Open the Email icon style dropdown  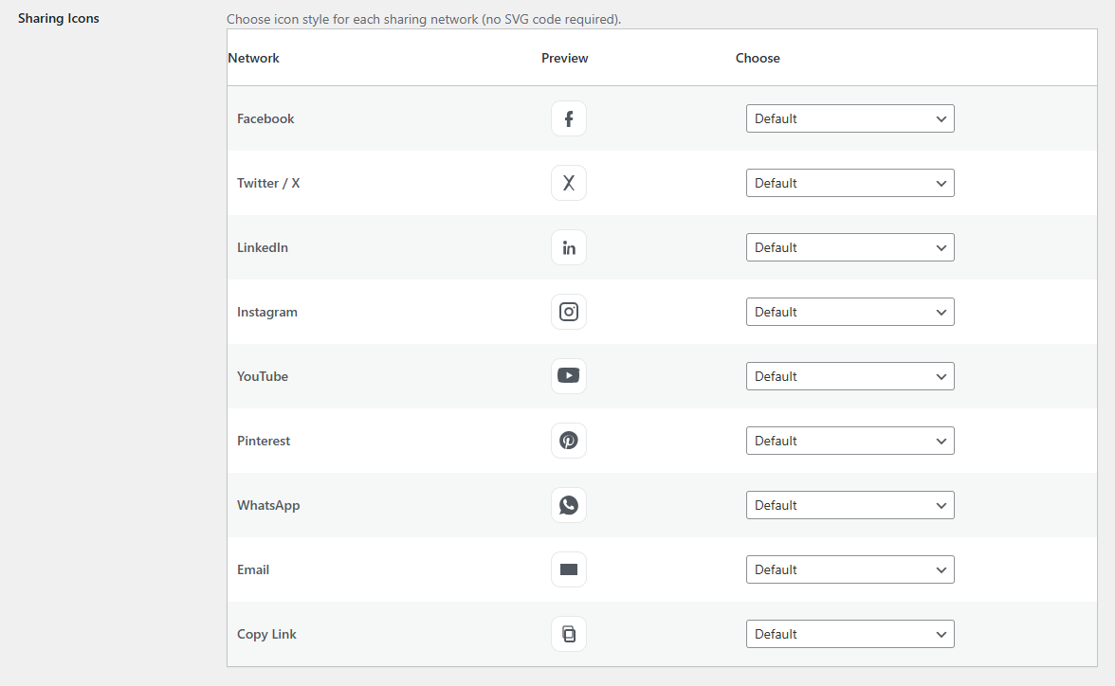point(850,569)
